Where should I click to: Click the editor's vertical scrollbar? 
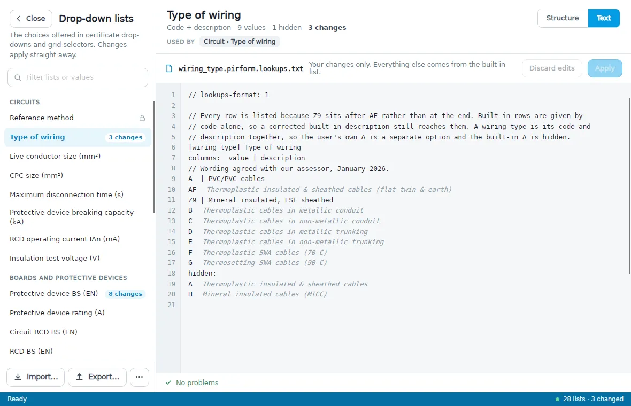(629, 186)
